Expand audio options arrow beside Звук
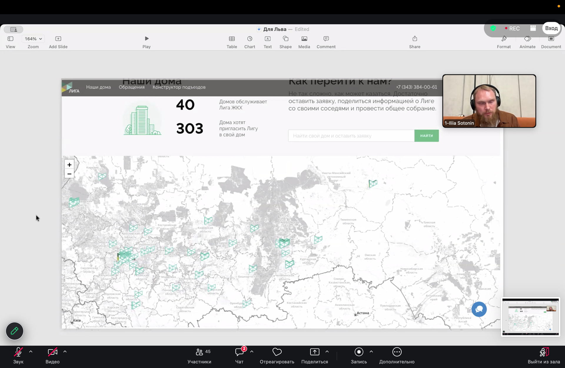Viewport: 565px width, 368px height. coord(31,352)
